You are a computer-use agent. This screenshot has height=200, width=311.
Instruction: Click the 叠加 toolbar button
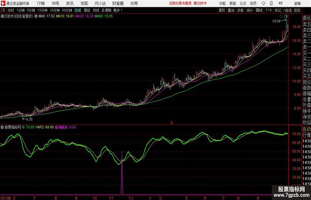[x=231, y=10]
